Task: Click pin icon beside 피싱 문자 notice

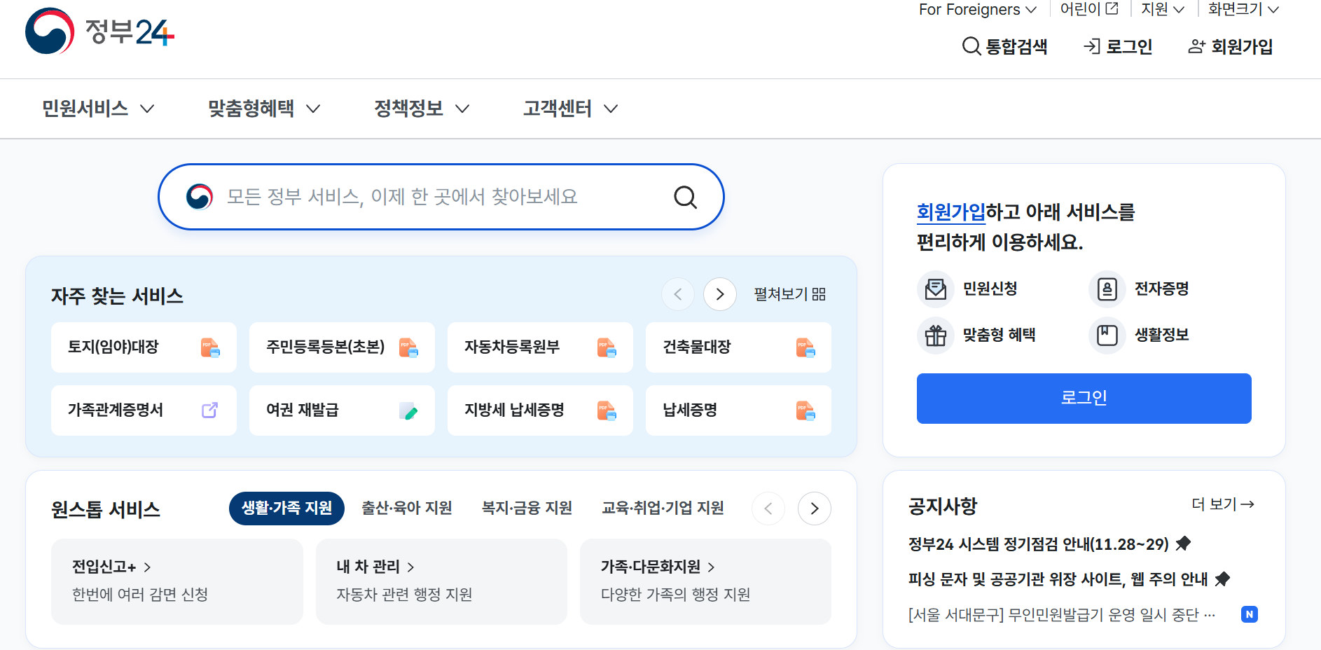Action: [1222, 579]
